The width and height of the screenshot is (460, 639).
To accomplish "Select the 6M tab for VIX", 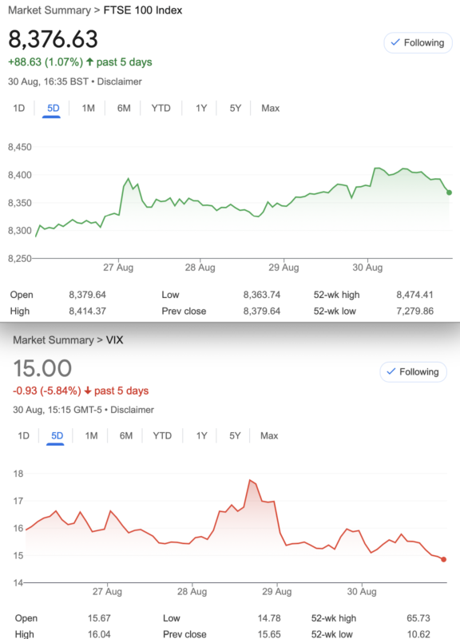I will pyautogui.click(x=126, y=435).
